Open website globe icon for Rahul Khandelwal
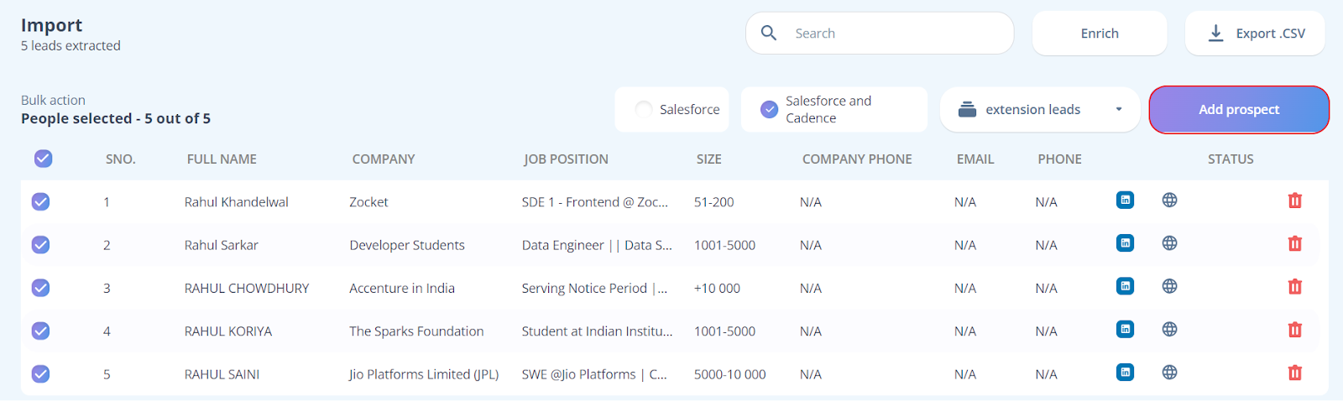1343x412 pixels. click(1169, 200)
